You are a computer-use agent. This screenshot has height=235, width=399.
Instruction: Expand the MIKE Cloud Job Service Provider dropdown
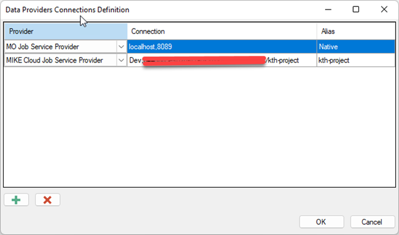pyautogui.click(x=121, y=61)
